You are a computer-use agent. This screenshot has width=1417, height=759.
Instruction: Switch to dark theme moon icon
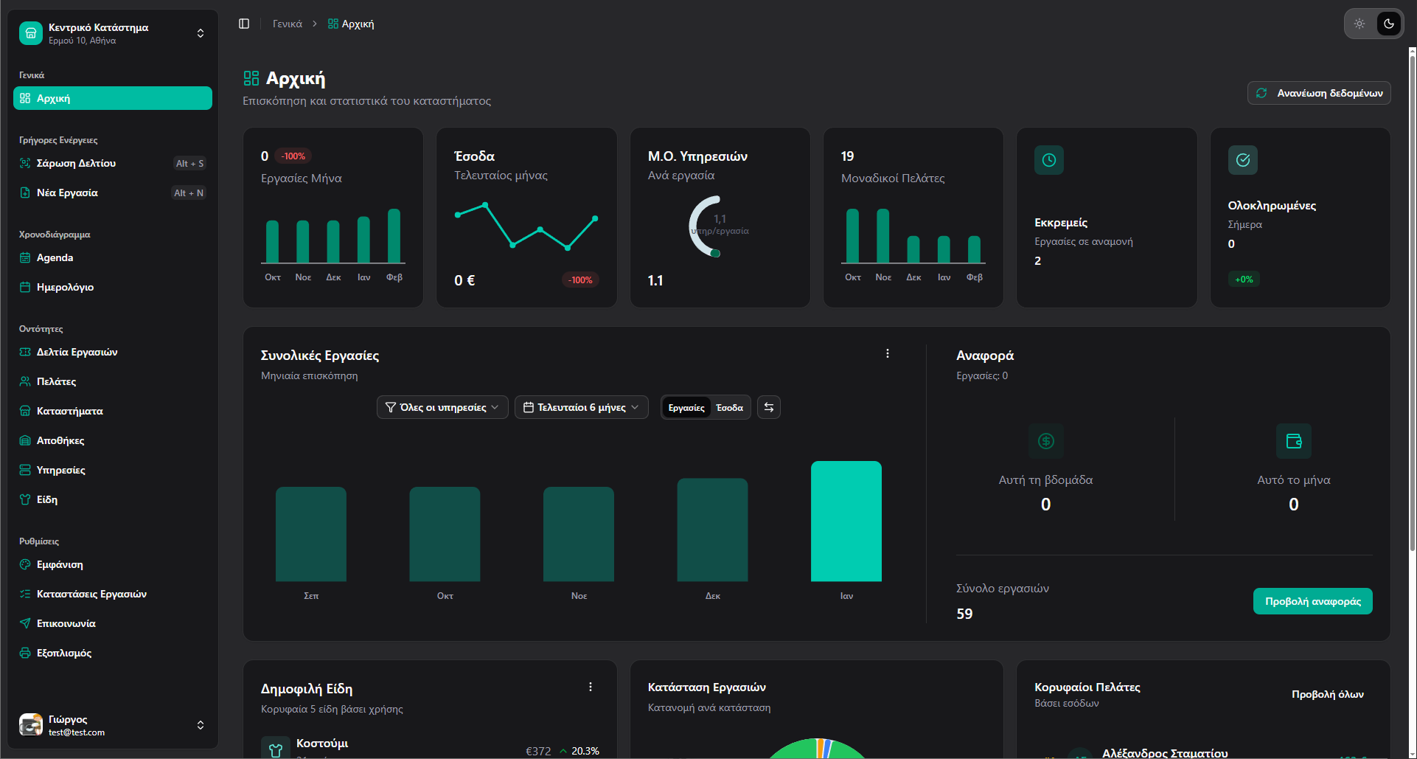[1389, 24]
